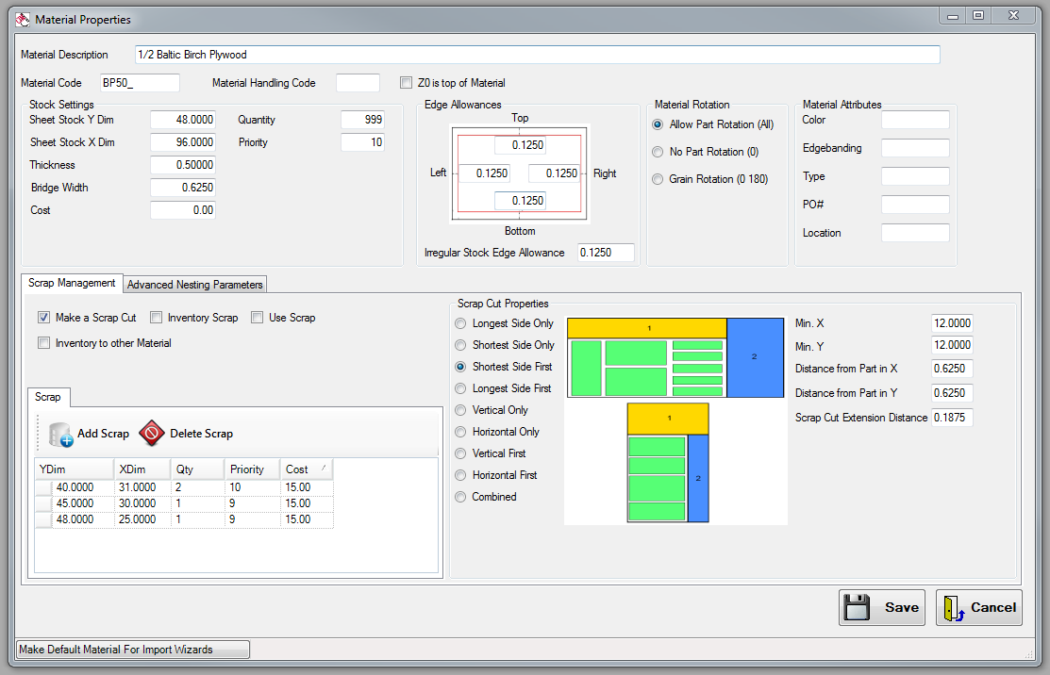
Task: Select the Scrap sub-tab
Action: click(47, 397)
